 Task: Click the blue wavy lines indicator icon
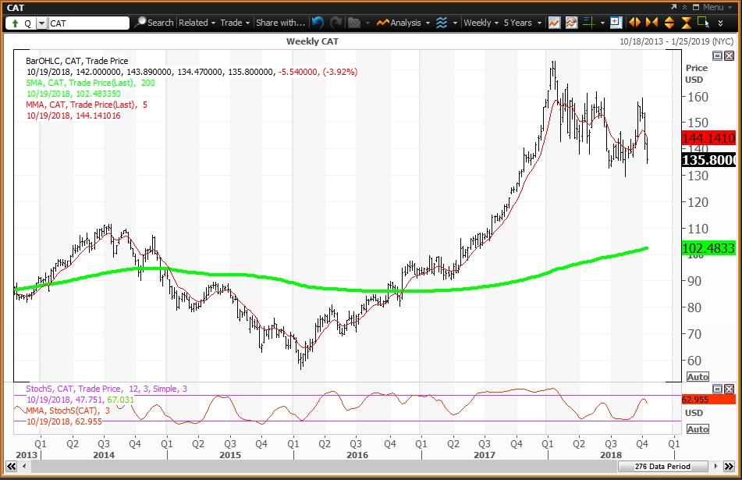pos(441,23)
